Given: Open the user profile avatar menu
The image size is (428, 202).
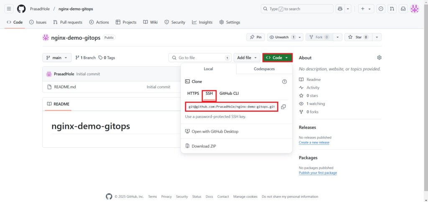Looking at the screenshot, I should tap(414, 9).
